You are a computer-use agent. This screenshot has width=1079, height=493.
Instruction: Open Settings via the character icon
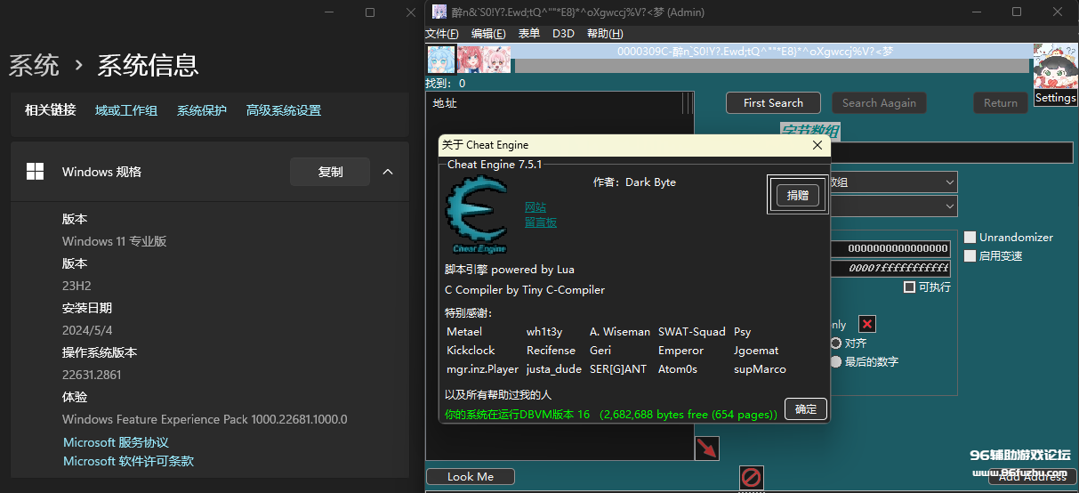1055,75
